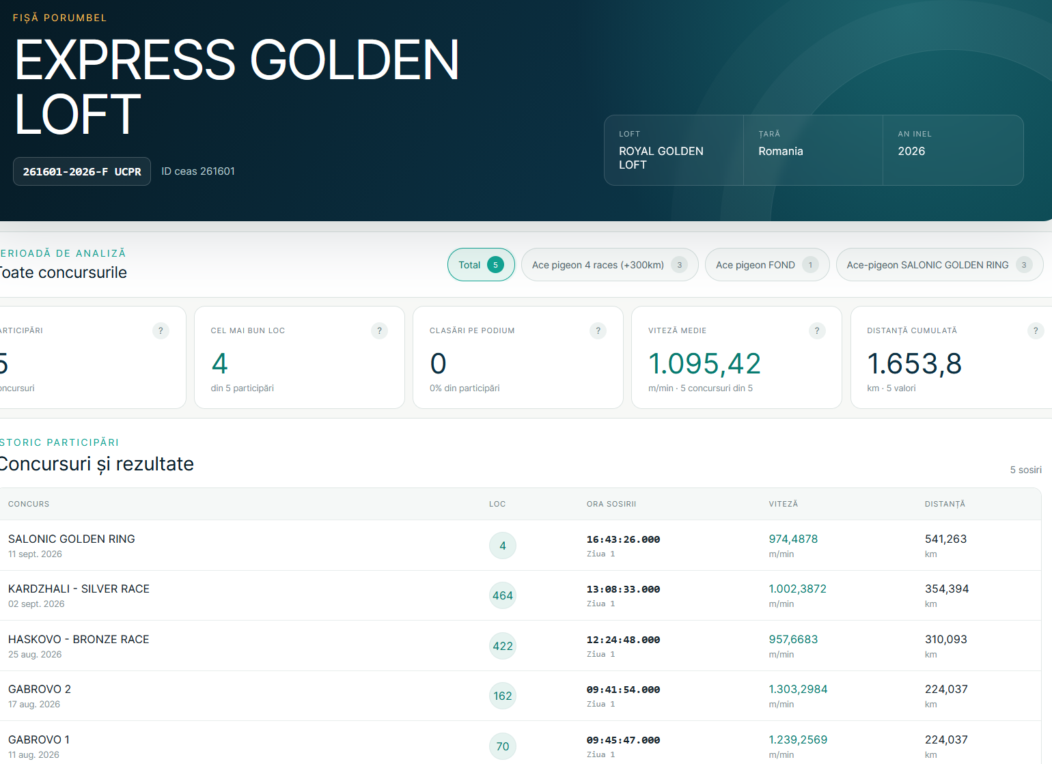Click the ROYAL GOLDEN LOFT name

point(661,158)
